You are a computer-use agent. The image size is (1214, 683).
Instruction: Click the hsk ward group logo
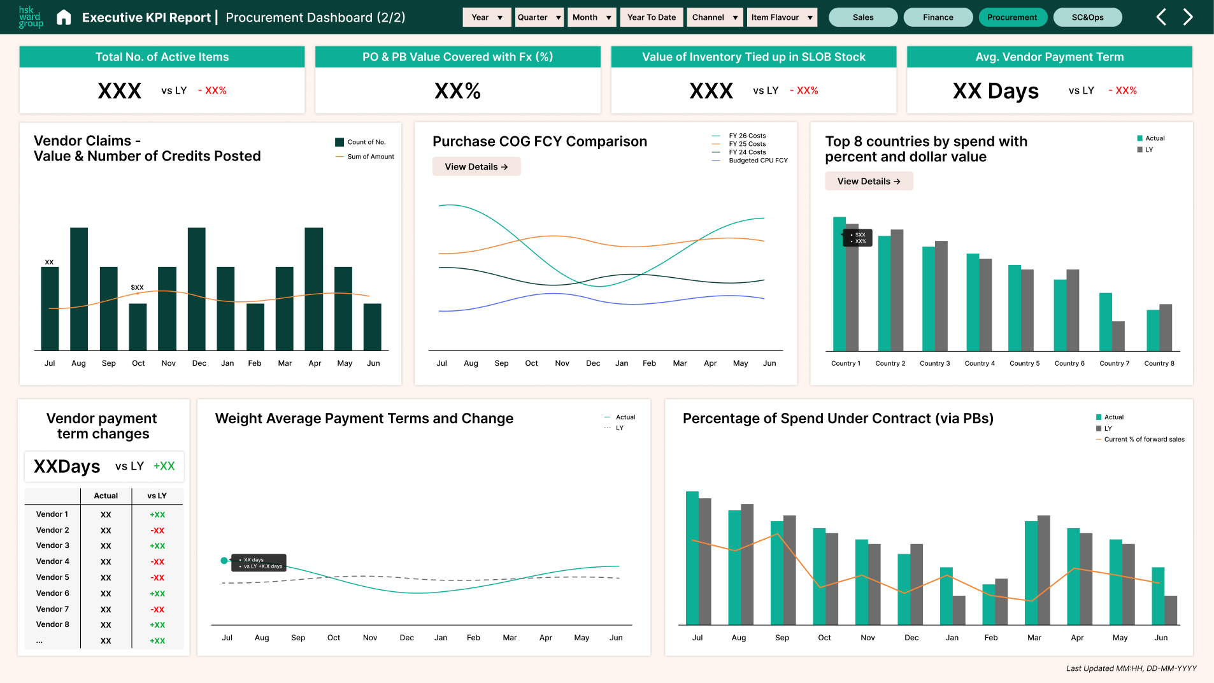pos(31,17)
